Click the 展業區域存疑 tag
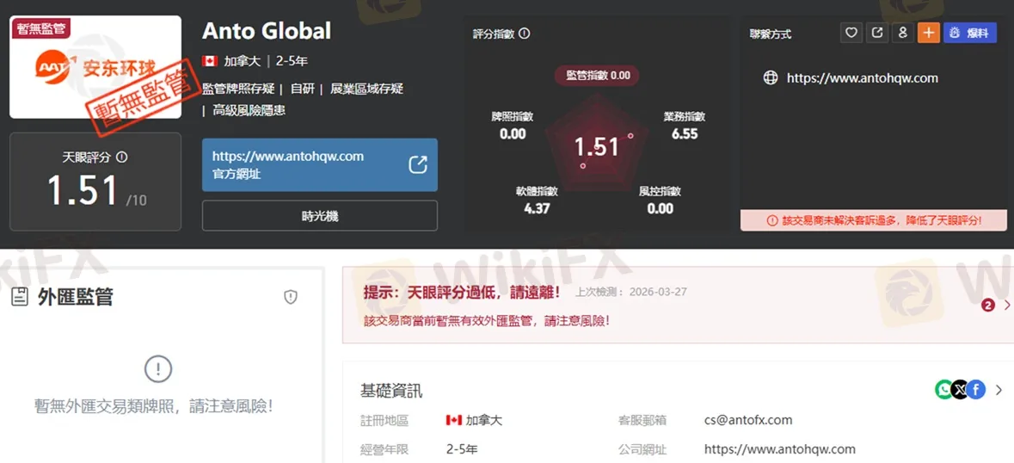The height and width of the screenshot is (463, 1014). pos(366,89)
